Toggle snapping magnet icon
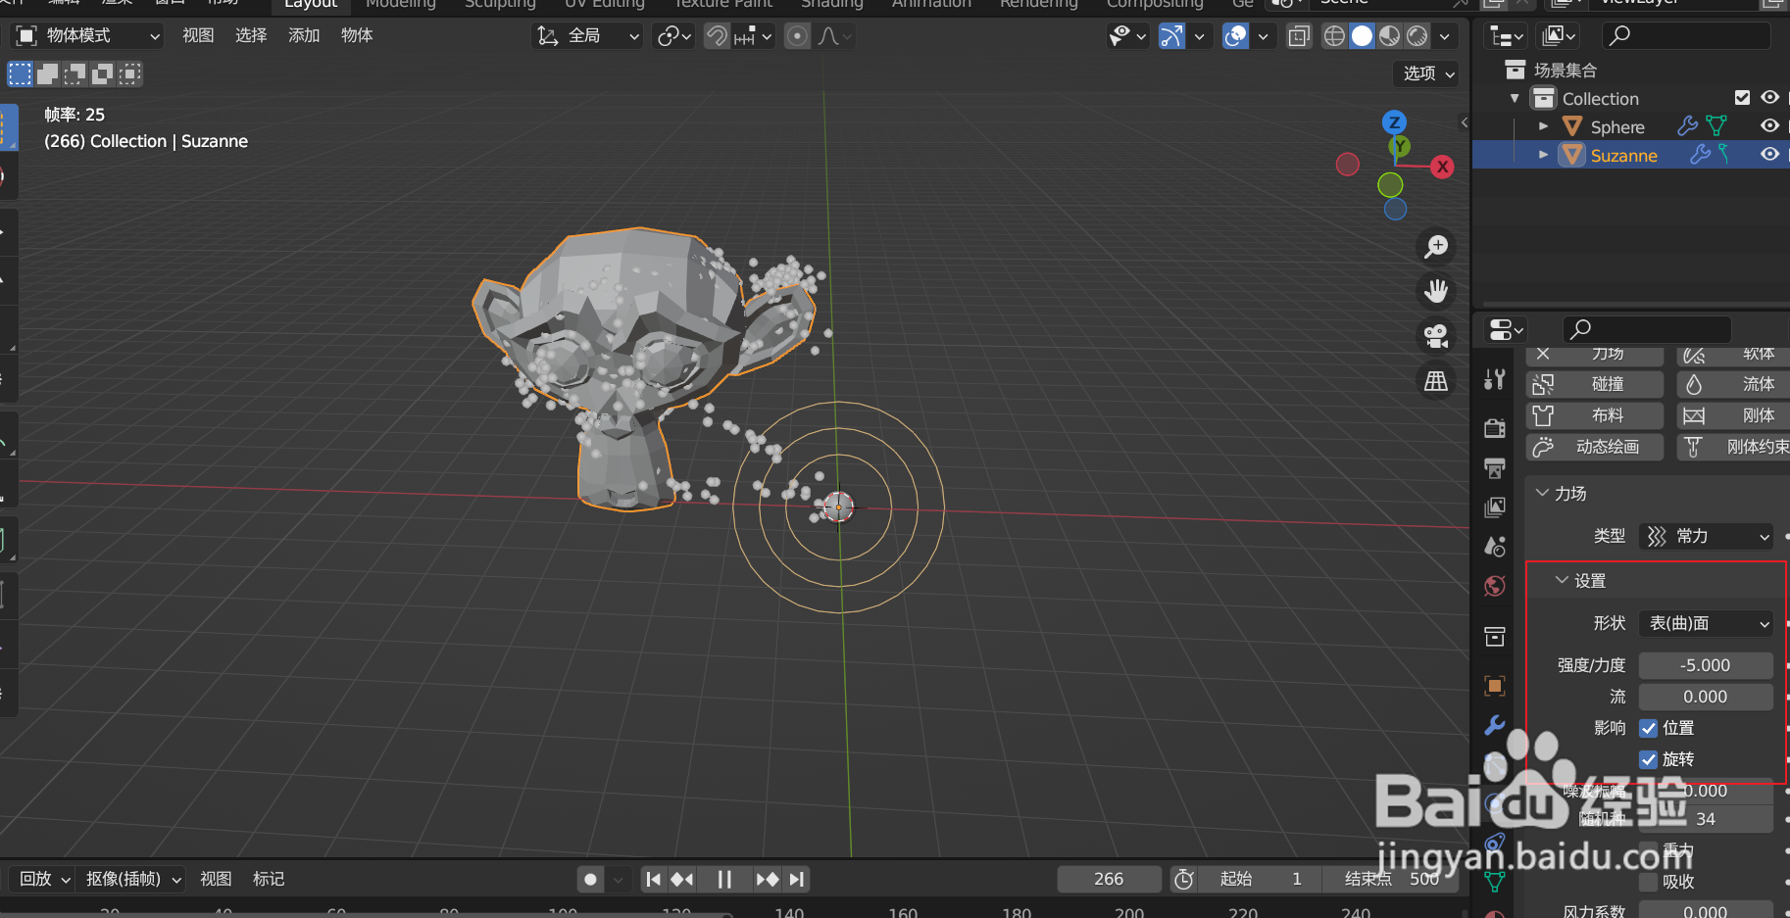Screen dimensions: 1790x918 718,36
